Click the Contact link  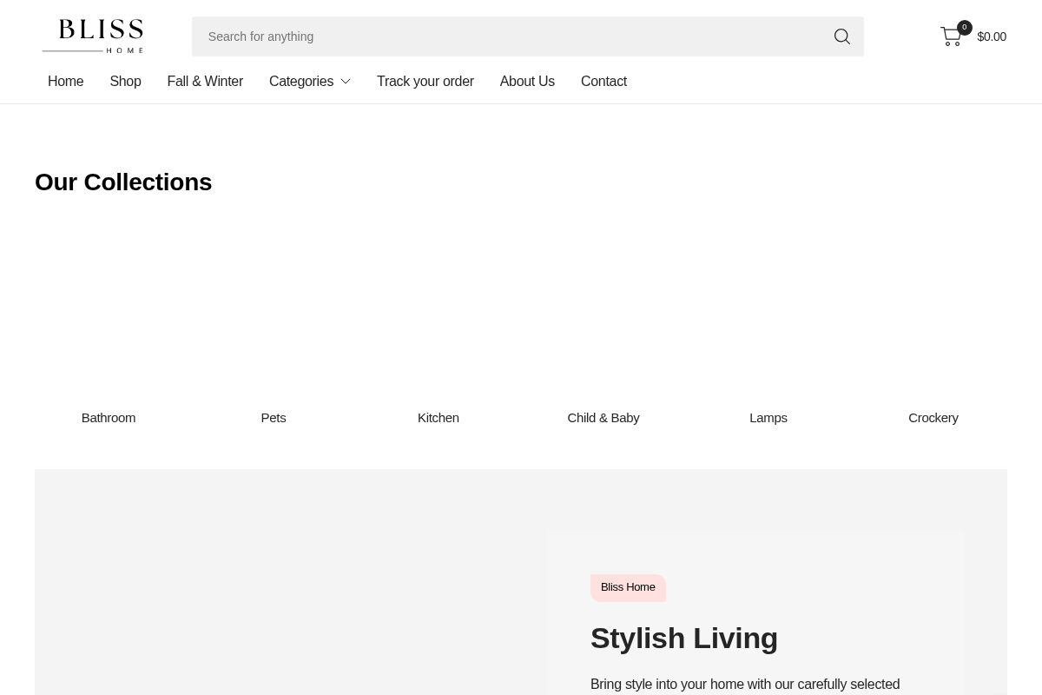(x=603, y=81)
